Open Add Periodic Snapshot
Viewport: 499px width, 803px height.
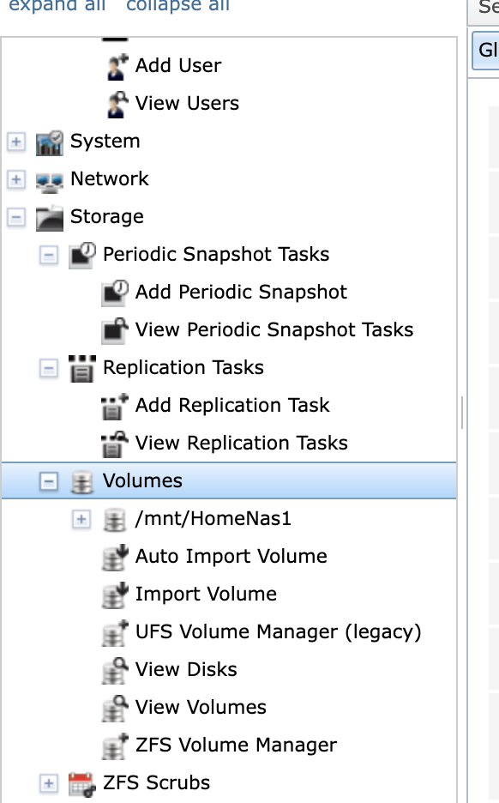click(x=241, y=293)
